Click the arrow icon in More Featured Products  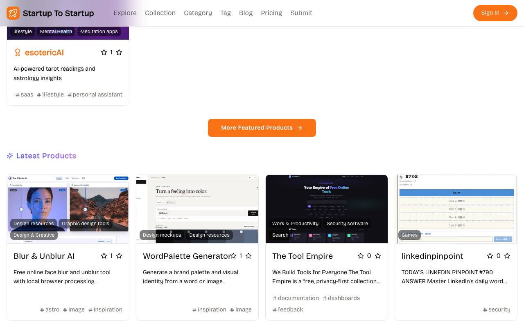(300, 128)
